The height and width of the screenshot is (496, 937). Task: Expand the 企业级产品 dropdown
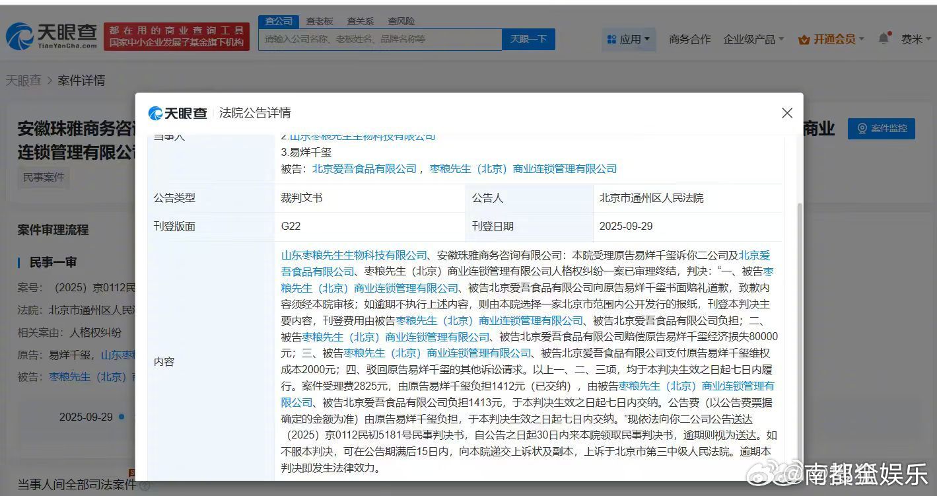click(x=753, y=39)
